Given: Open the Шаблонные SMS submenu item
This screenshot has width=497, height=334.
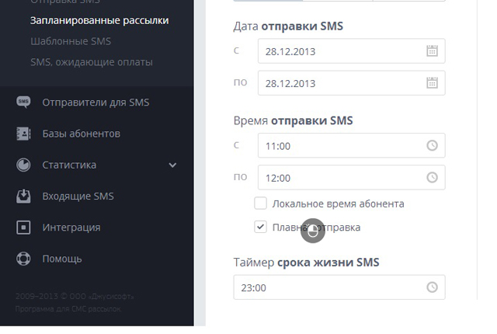Looking at the screenshot, I should [x=71, y=41].
